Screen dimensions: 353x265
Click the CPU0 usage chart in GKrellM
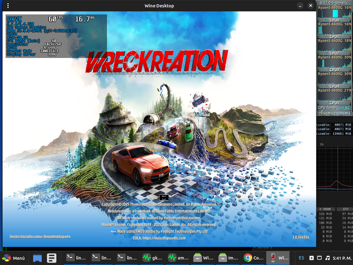[334, 12]
